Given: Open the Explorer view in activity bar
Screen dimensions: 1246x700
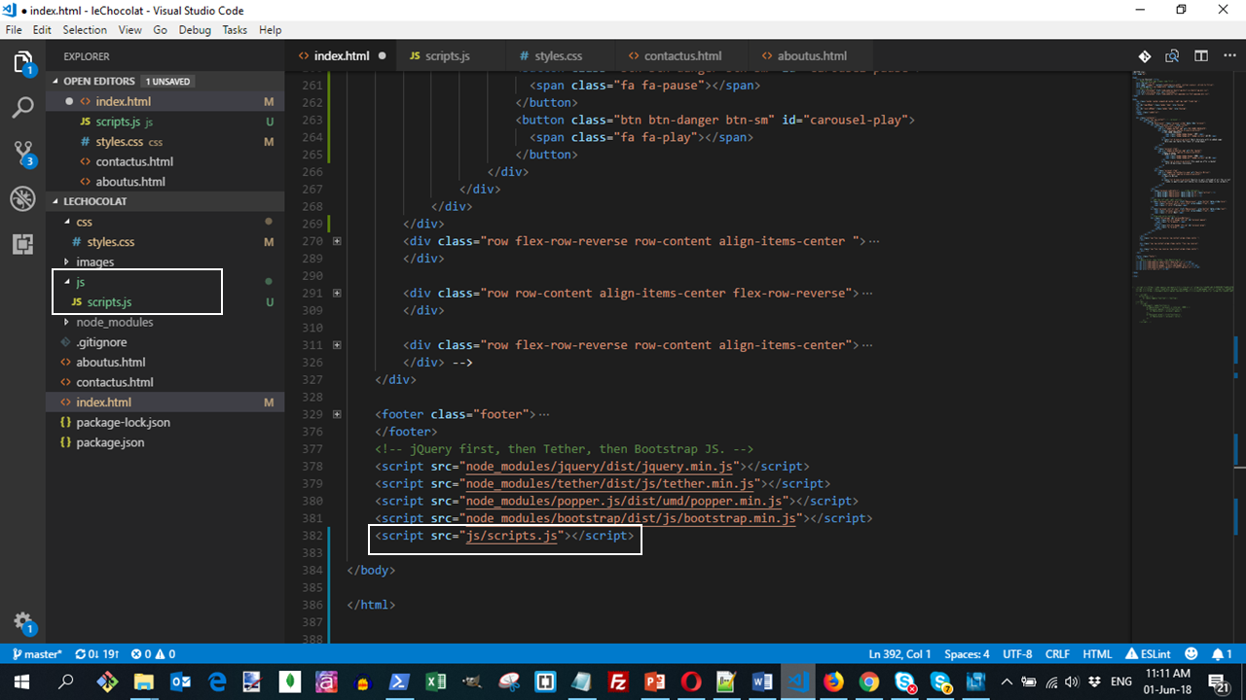Looking at the screenshot, I should pos(22,63).
